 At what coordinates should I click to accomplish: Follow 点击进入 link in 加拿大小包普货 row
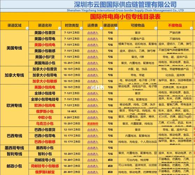(93, 69)
